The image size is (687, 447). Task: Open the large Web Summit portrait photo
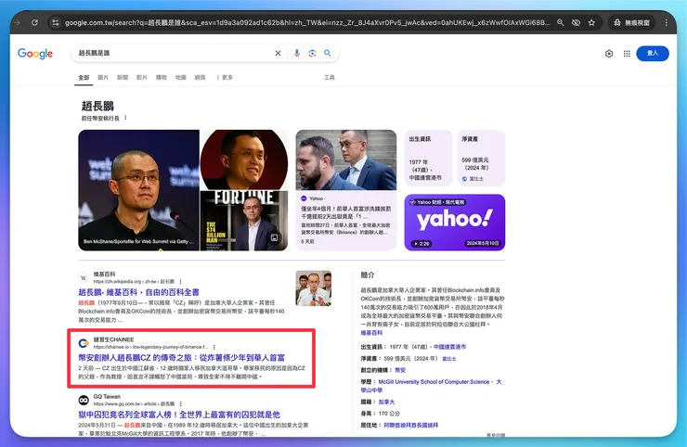[x=138, y=190]
